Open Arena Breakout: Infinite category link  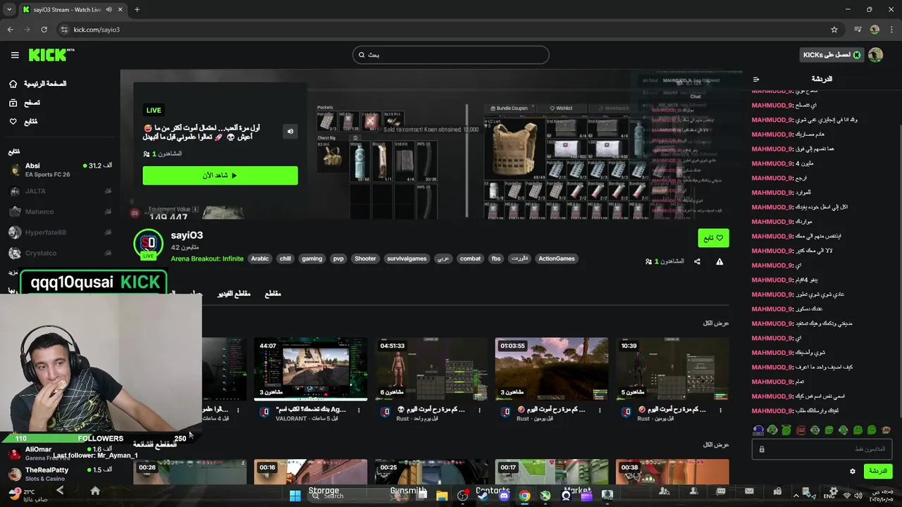(207, 258)
